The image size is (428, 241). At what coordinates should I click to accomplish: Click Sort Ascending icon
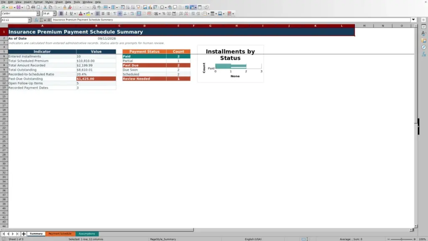(128, 7)
